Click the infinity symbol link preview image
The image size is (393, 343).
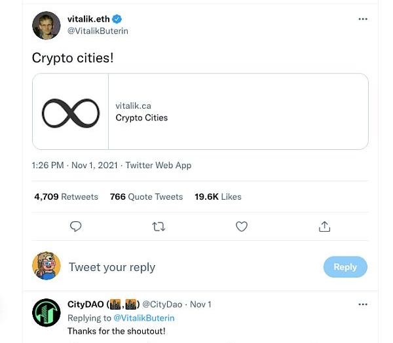click(x=71, y=112)
